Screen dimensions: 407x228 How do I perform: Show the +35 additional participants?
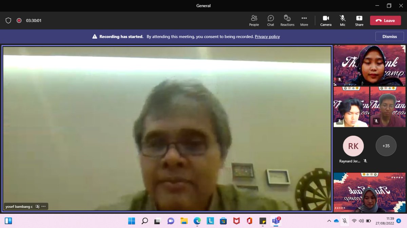click(x=386, y=146)
